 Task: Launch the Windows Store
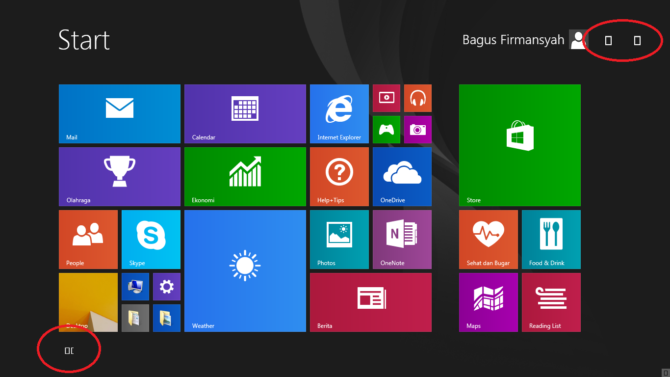pos(519,145)
